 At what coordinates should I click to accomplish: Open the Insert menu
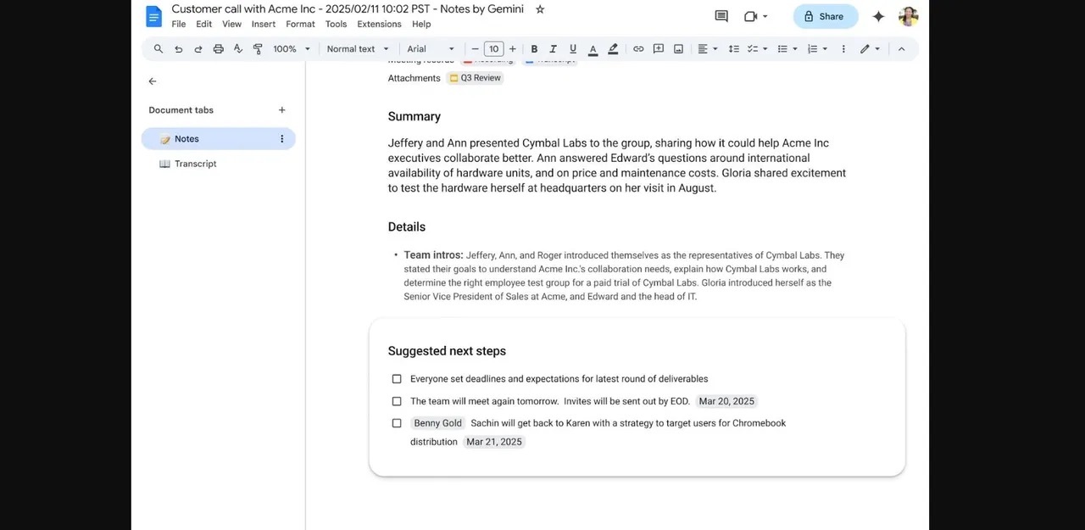coord(264,25)
